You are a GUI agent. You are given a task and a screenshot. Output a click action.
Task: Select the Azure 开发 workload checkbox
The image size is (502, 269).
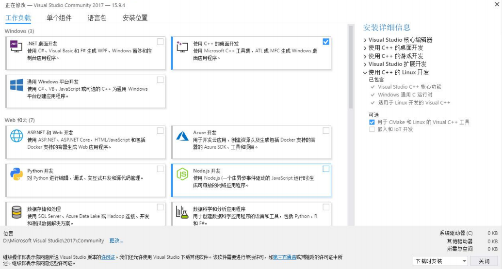[x=326, y=130]
